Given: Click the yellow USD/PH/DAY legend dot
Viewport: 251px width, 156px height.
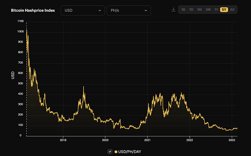Looking at the screenshot, I should [116, 152].
